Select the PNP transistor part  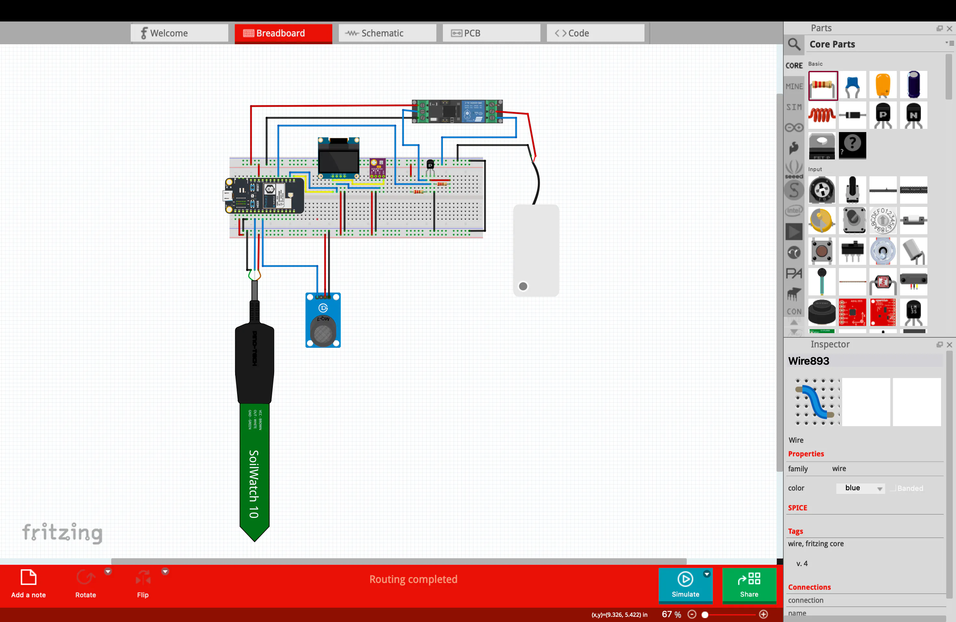point(883,115)
